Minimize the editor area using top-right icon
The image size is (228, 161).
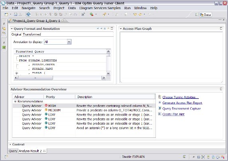click(x=220, y=20)
